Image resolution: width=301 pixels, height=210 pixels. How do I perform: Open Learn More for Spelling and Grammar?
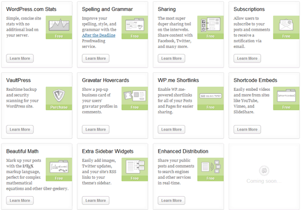click(96, 58)
